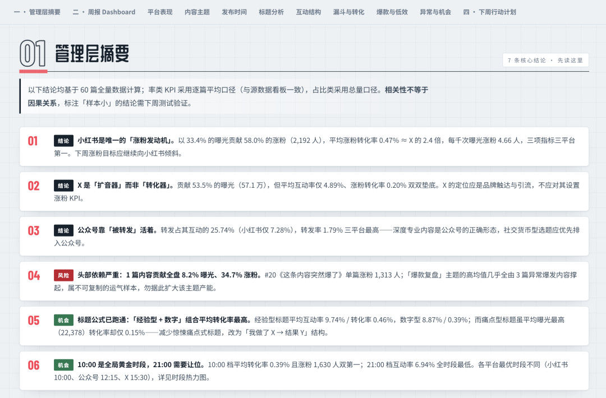The height and width of the screenshot is (398, 606).
Task: Open 标题分析 navigation item
Action: pyautogui.click(x=272, y=12)
